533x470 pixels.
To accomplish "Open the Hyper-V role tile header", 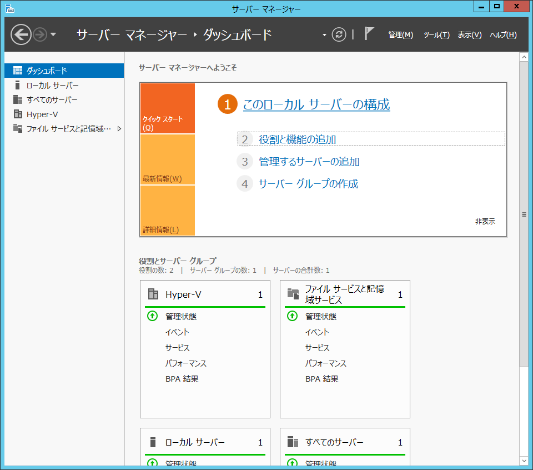I will coord(205,294).
